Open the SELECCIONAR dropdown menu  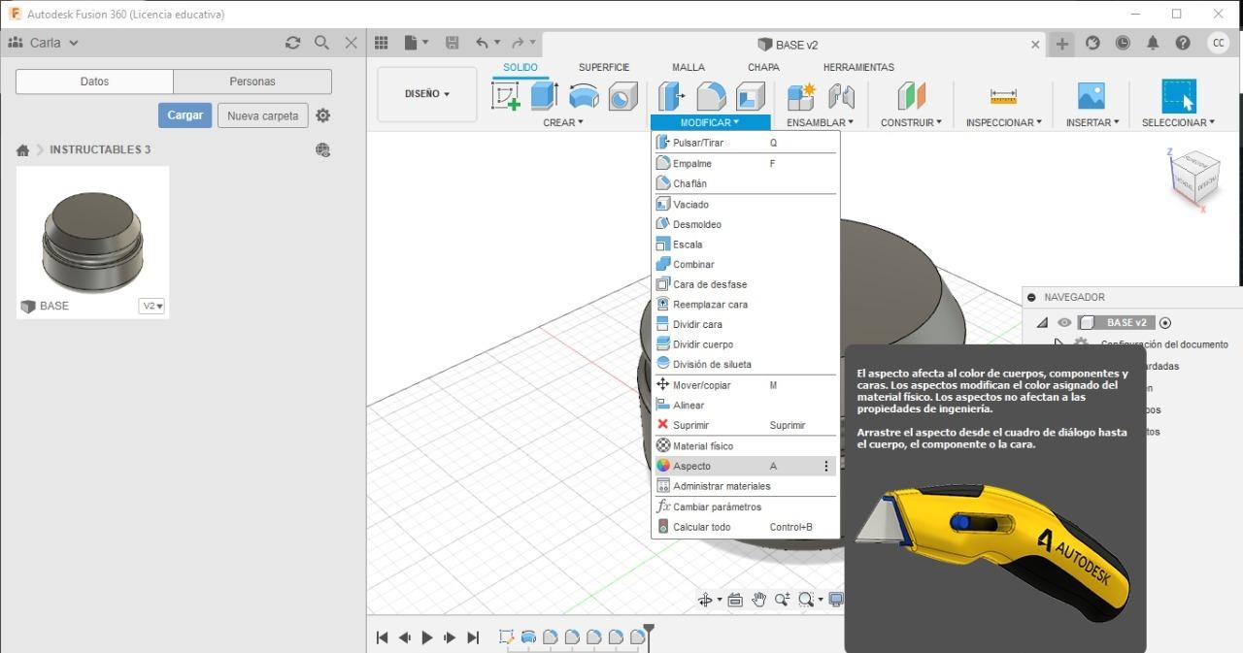[x=1178, y=122]
